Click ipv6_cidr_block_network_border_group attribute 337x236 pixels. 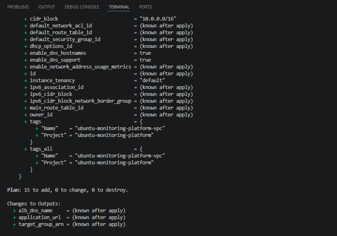tap(80, 101)
